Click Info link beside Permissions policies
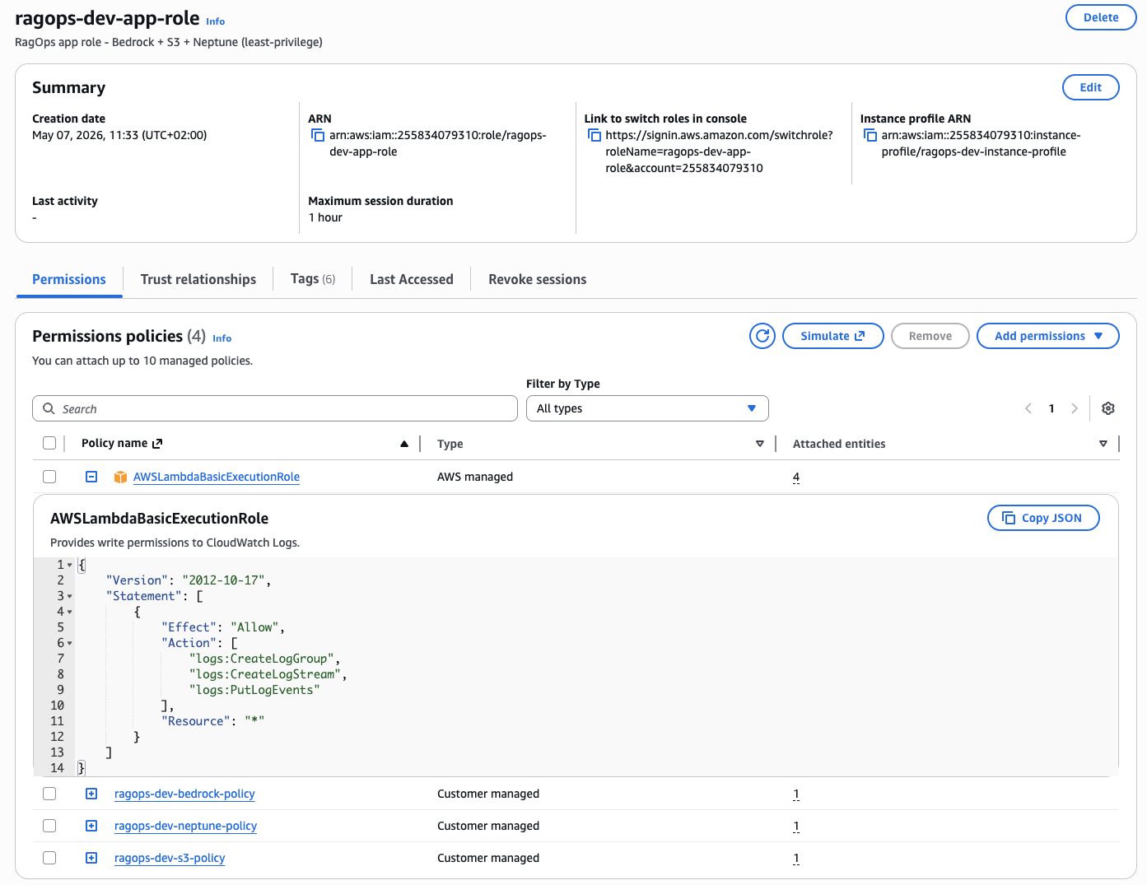The width and height of the screenshot is (1147, 885). point(222,338)
